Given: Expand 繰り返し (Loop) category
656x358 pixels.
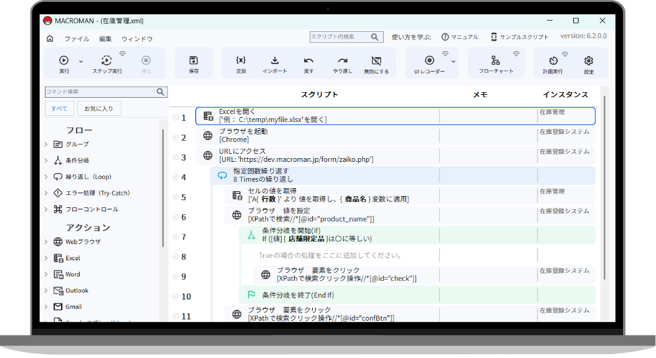Looking at the screenshot, I should (46, 176).
